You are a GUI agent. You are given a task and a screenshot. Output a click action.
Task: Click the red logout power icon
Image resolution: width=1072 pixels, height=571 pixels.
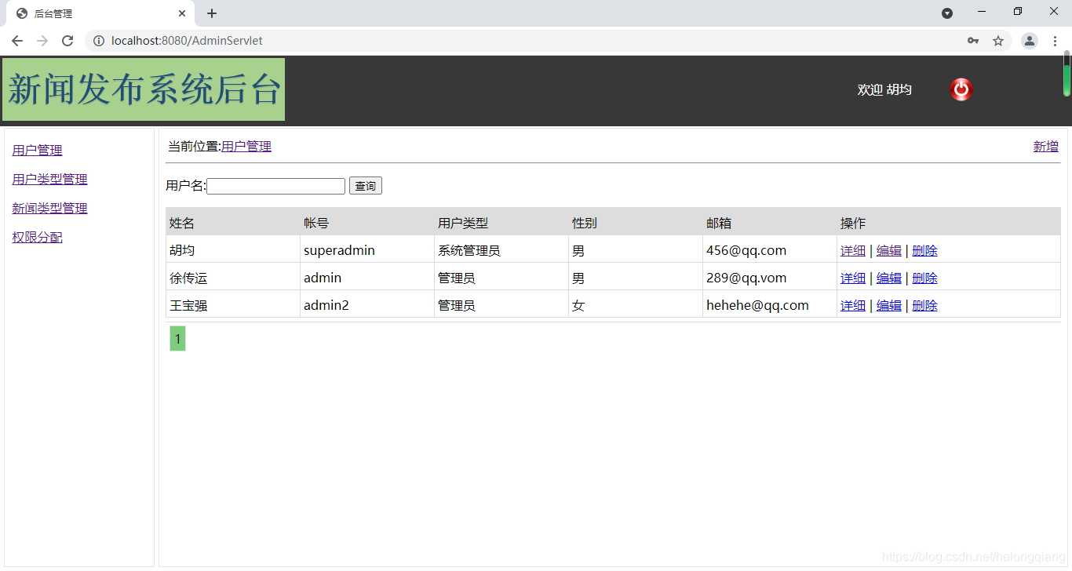(961, 89)
